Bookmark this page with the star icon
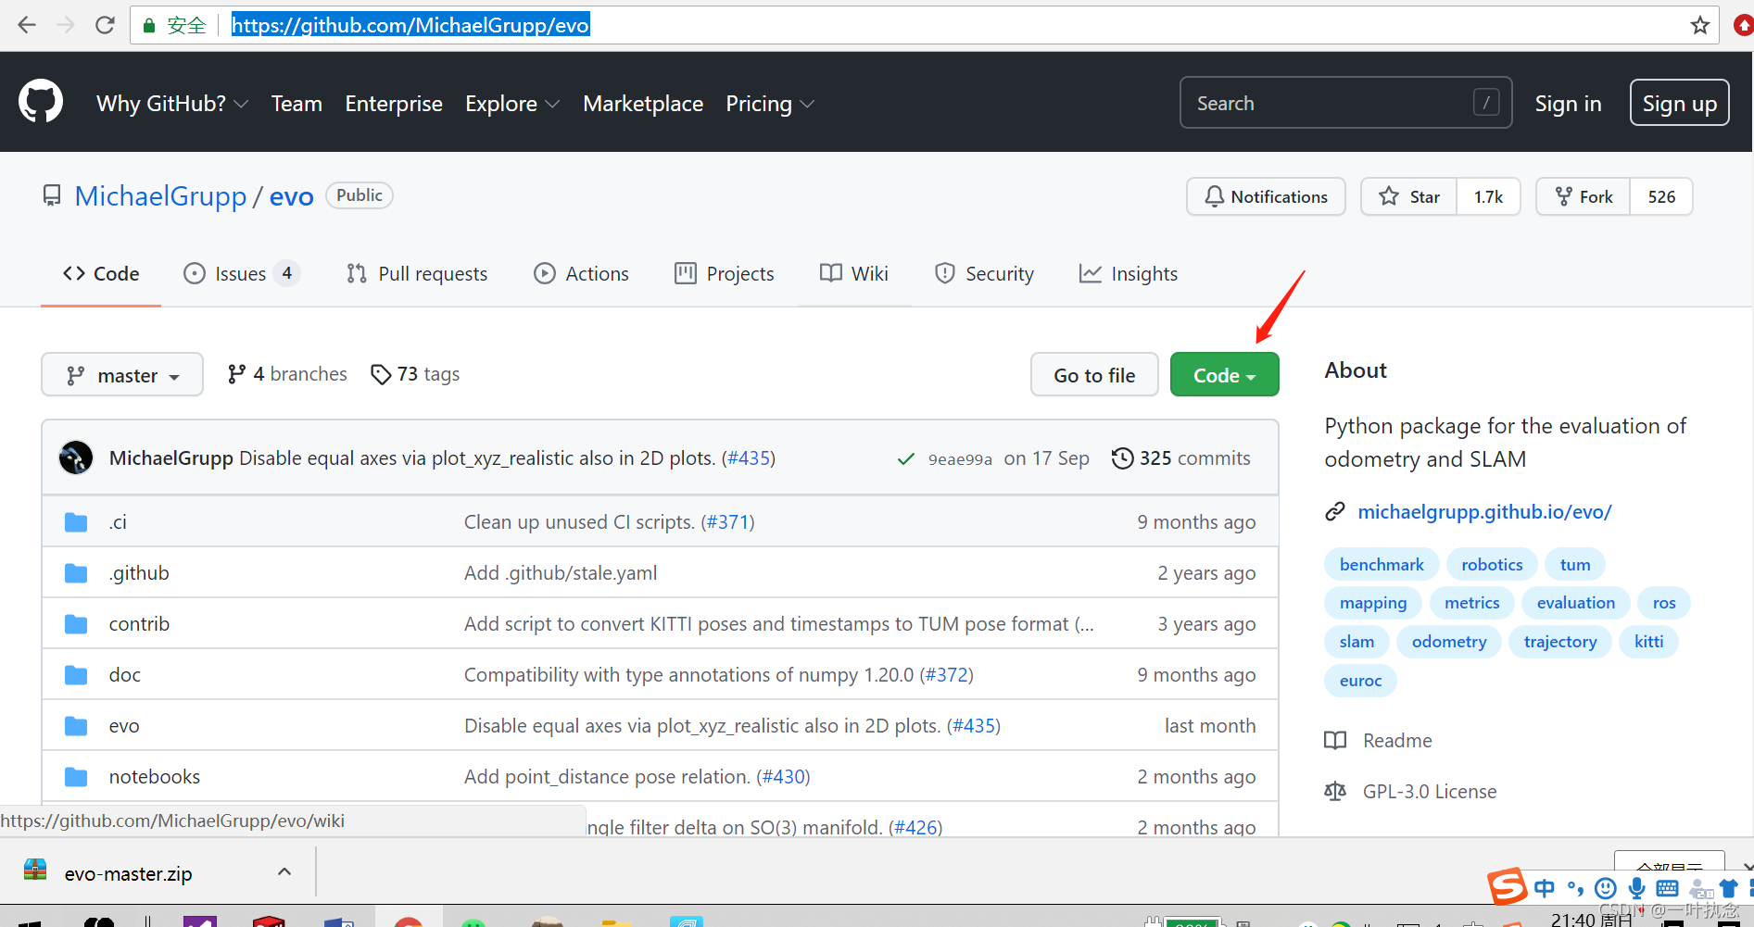Image resolution: width=1754 pixels, height=927 pixels. click(x=1699, y=25)
